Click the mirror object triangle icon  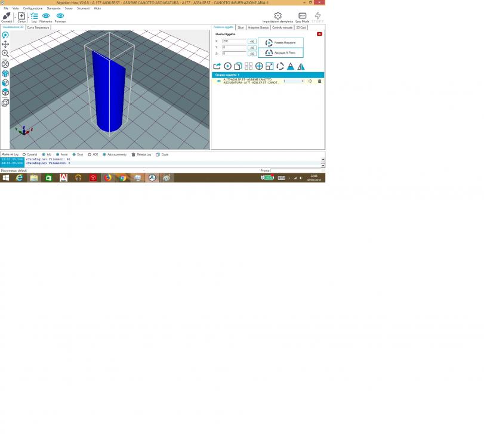pyautogui.click(x=301, y=66)
